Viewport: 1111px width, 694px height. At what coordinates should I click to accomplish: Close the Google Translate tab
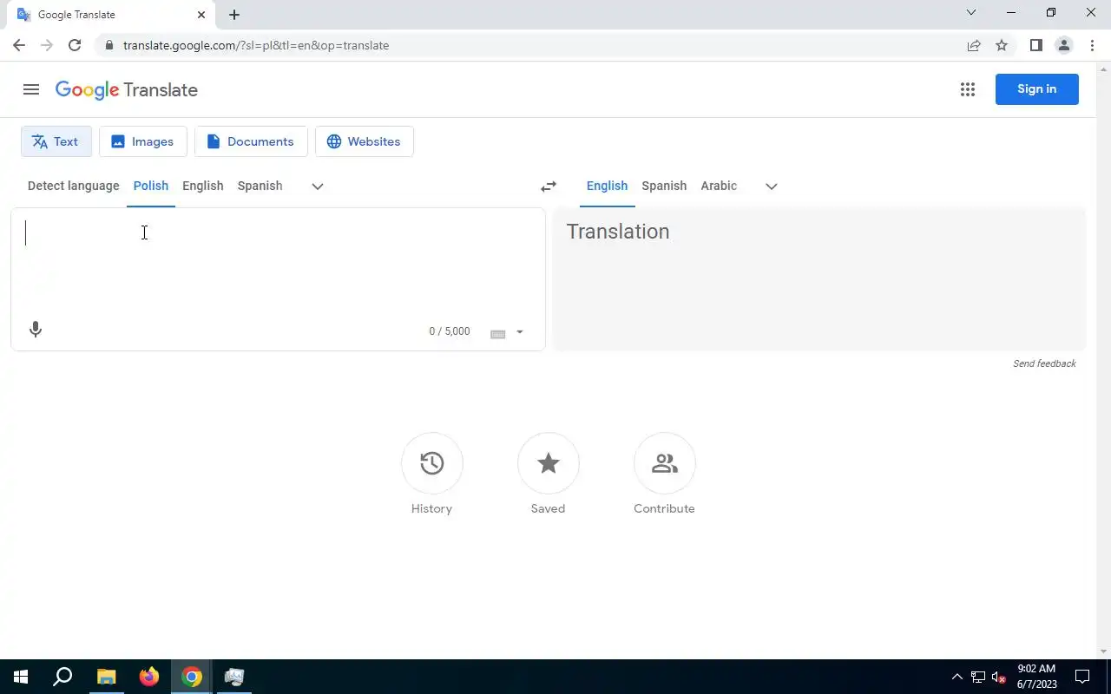[201, 15]
